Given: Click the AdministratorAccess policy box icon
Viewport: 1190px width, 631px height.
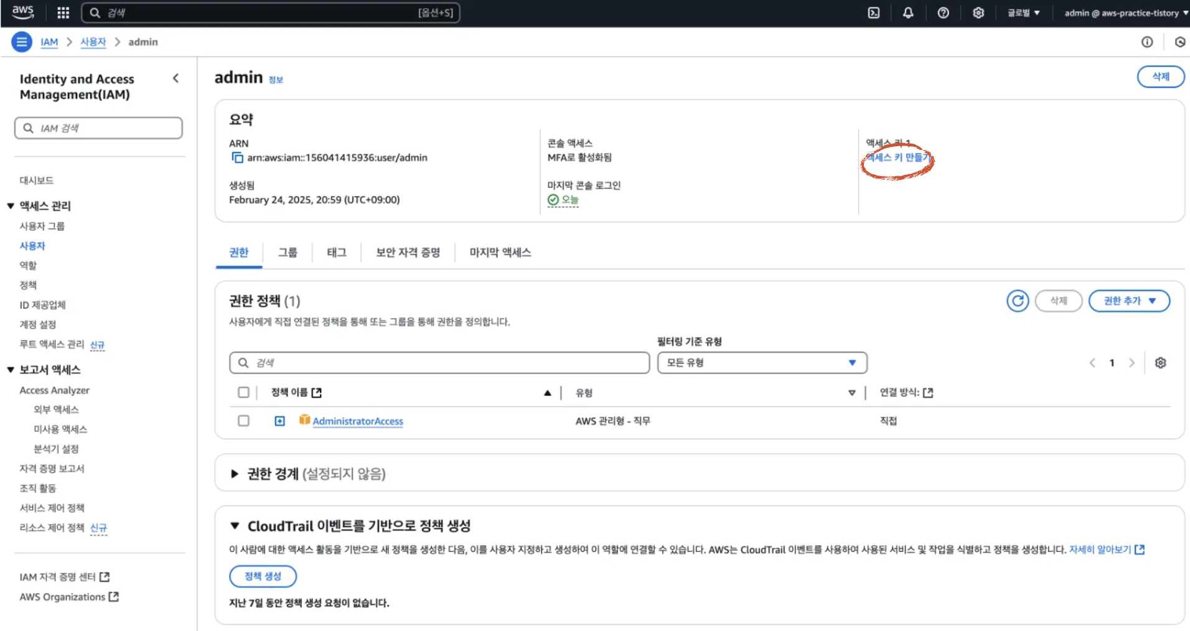Looking at the screenshot, I should coord(304,420).
